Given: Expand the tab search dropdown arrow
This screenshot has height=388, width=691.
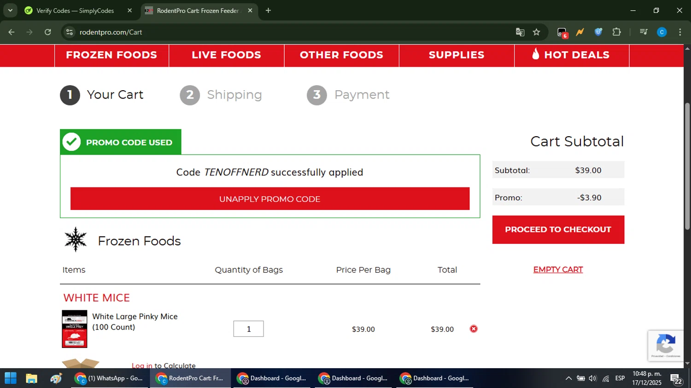Looking at the screenshot, I should [x=10, y=11].
